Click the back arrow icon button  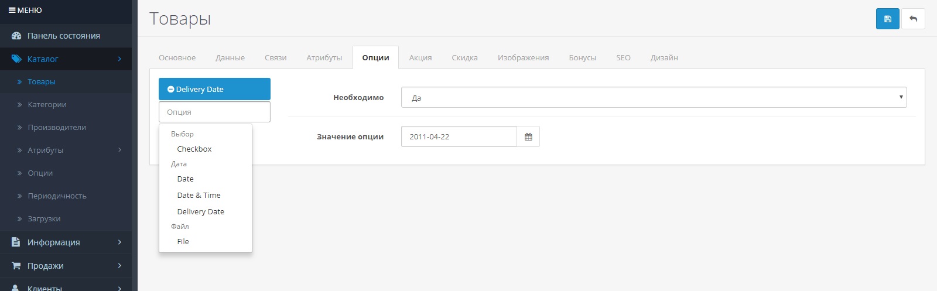[913, 19]
